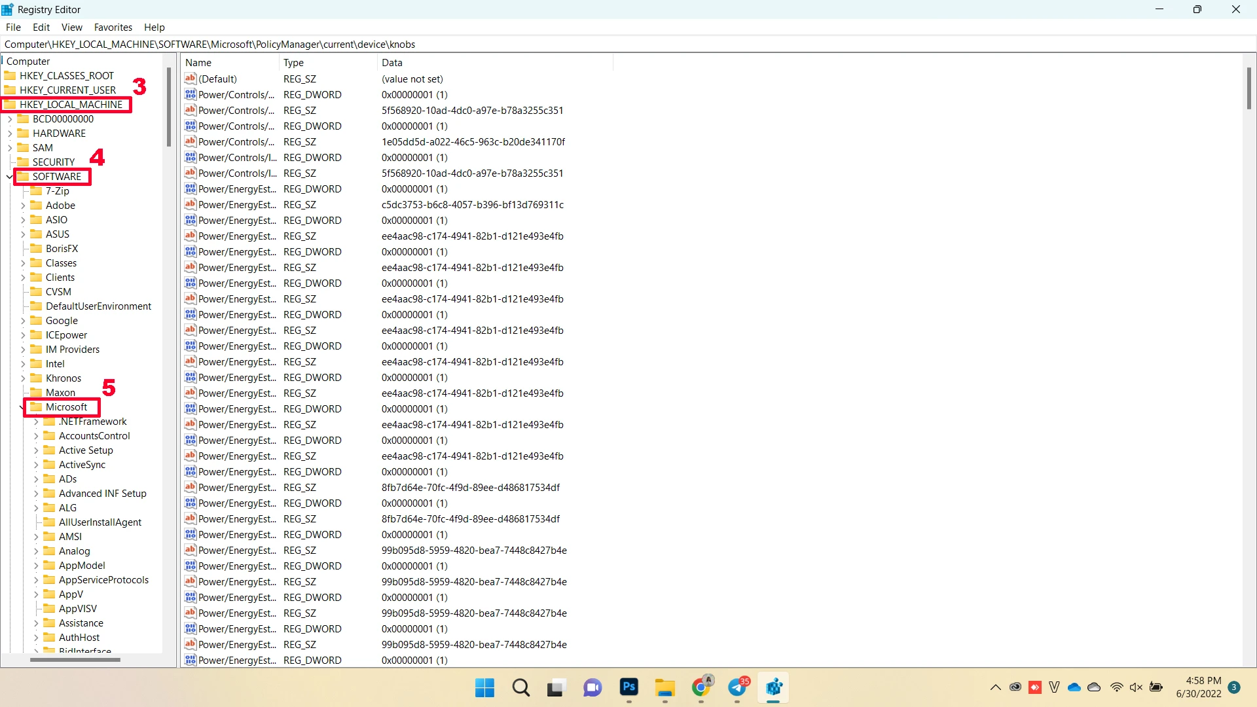
Task: Collapse the SOFTWARE key
Action: (9, 177)
